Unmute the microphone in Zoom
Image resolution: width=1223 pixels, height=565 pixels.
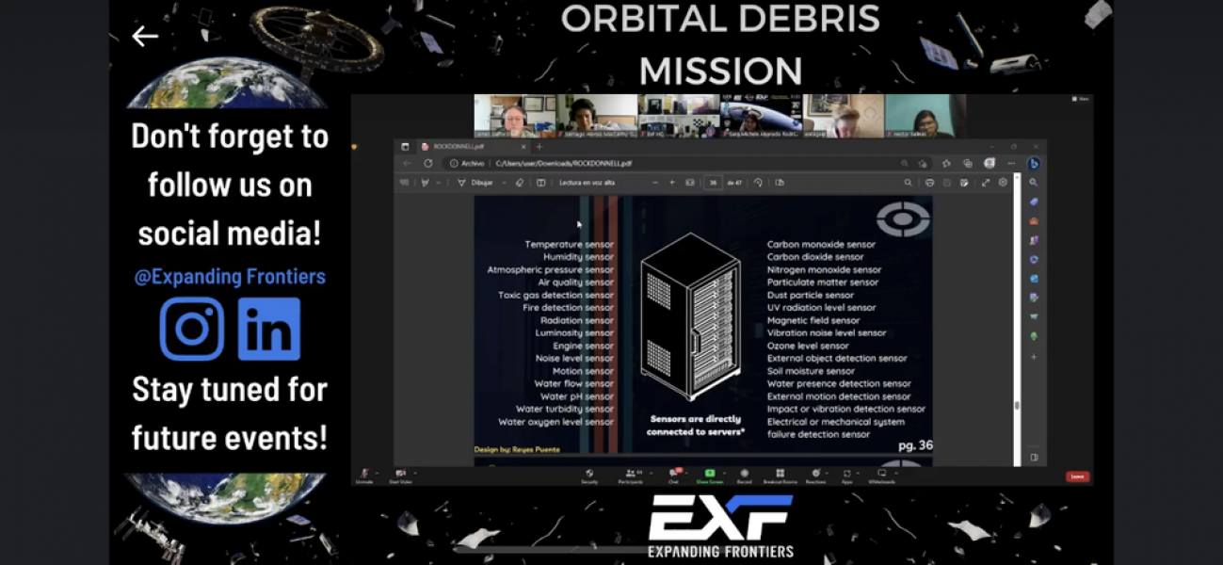pos(364,474)
